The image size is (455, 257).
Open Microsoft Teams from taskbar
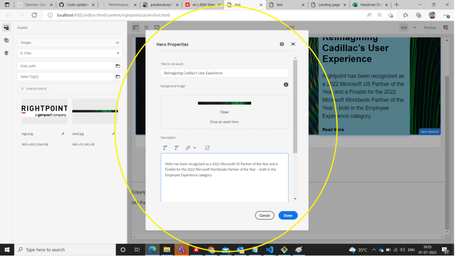[x=182, y=250]
